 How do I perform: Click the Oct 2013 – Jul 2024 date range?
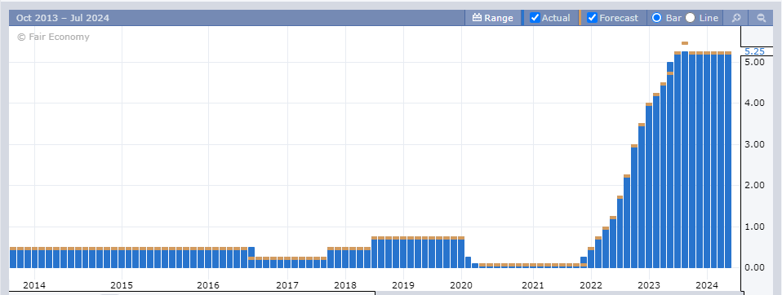(x=62, y=18)
